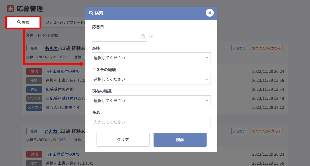Open applicant ことね profile link
Viewport: 310px width, 166px height.
pos(51,131)
